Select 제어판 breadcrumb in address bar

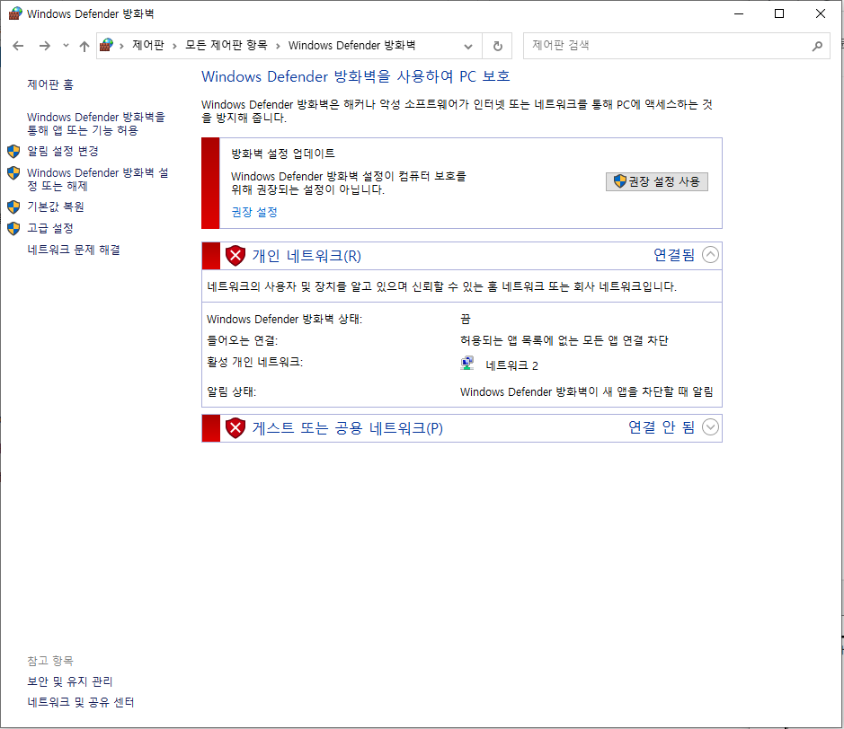148,45
